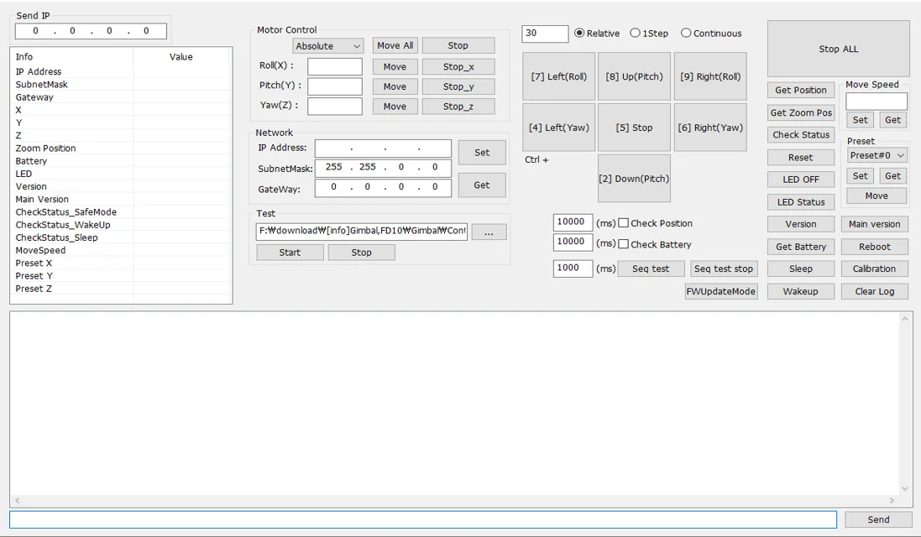Put the gimbal to Sleep
This screenshot has height=537, width=921.
click(800, 268)
